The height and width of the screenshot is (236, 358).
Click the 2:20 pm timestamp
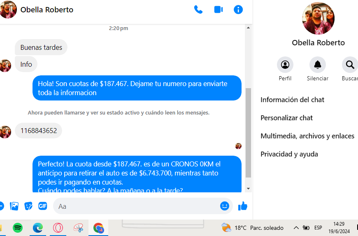[x=119, y=28]
